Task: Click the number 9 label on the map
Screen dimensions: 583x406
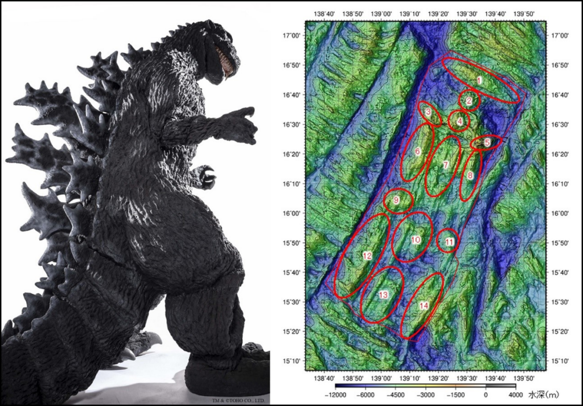Action: click(396, 200)
